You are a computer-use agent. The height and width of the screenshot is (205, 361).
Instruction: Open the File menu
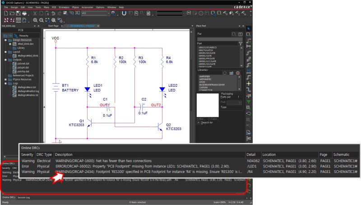6,7
